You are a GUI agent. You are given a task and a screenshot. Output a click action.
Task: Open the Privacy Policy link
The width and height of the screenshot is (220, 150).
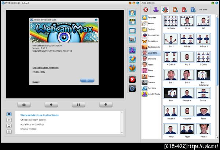39,72
